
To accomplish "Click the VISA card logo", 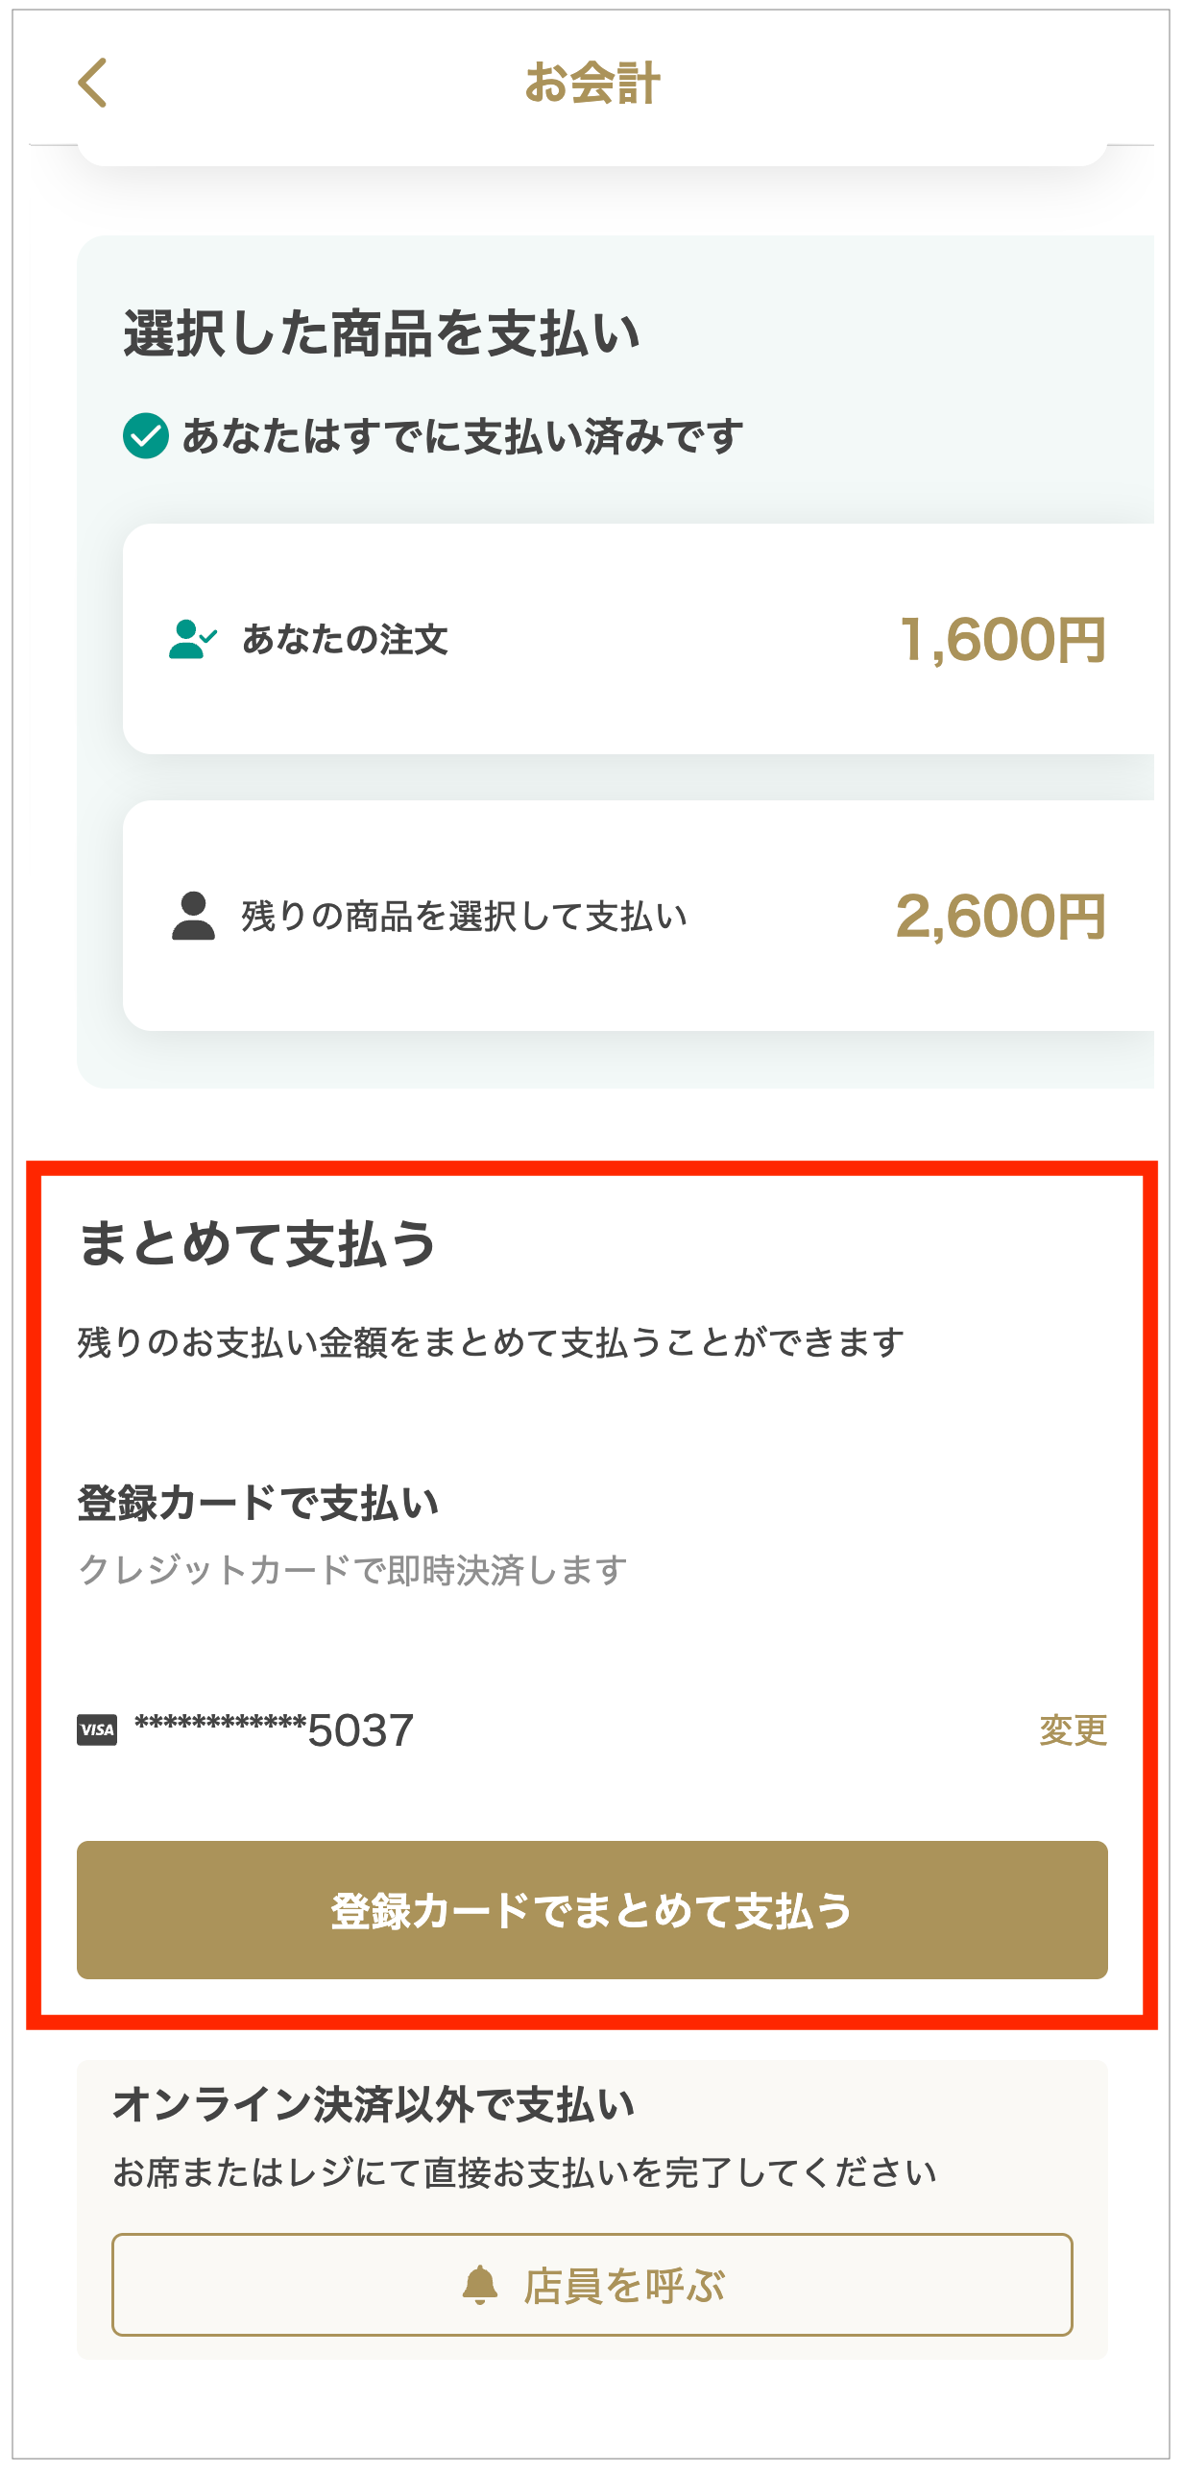I will 97,1730.
